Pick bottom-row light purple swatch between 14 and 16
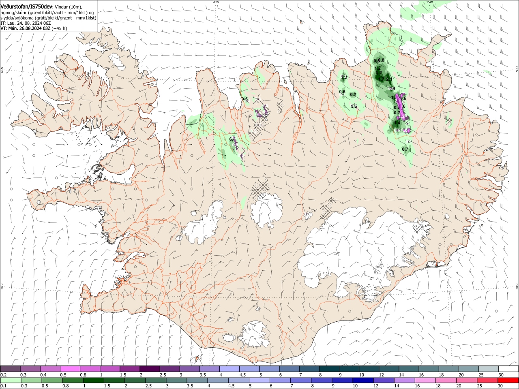 tap(404, 380)
